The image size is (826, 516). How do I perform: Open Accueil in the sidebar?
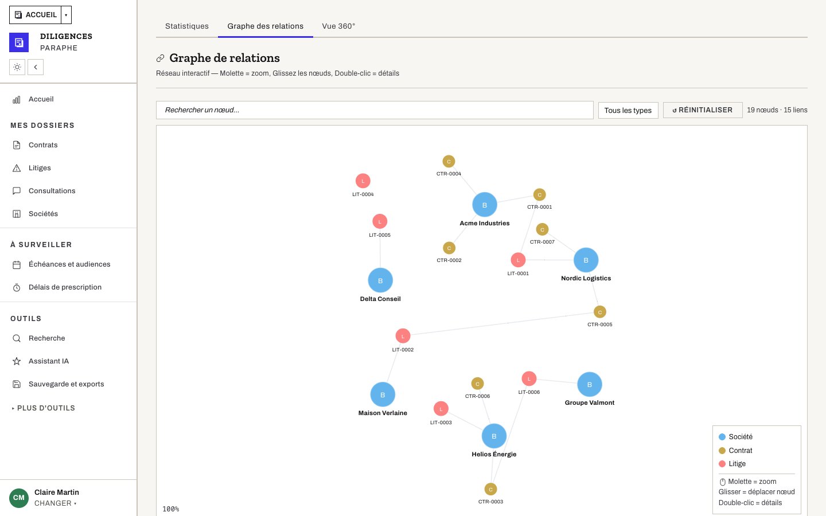pyautogui.click(x=68, y=99)
